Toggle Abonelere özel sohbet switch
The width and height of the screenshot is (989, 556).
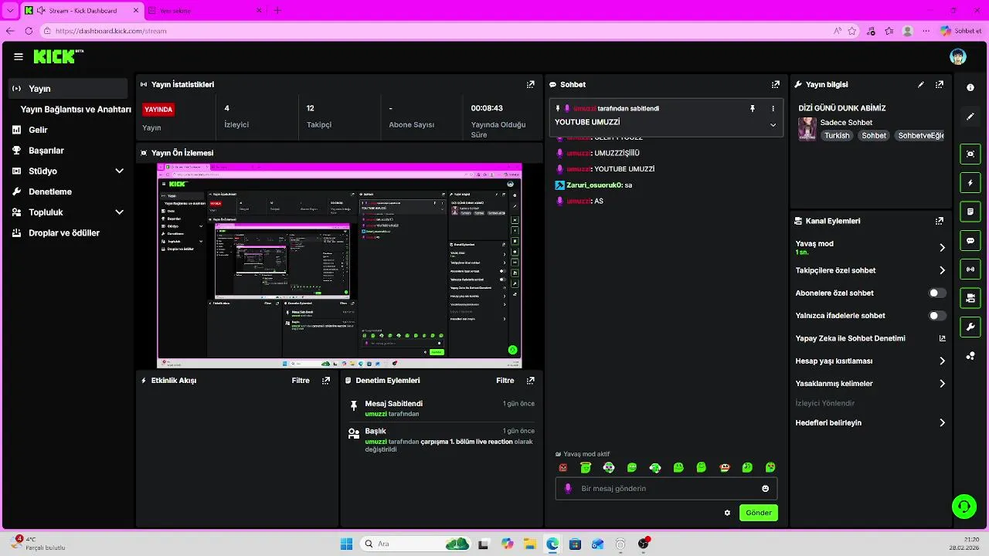pos(937,293)
